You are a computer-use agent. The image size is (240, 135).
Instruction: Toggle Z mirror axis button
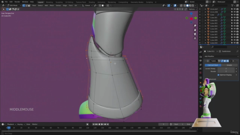click(x=183, y=9)
